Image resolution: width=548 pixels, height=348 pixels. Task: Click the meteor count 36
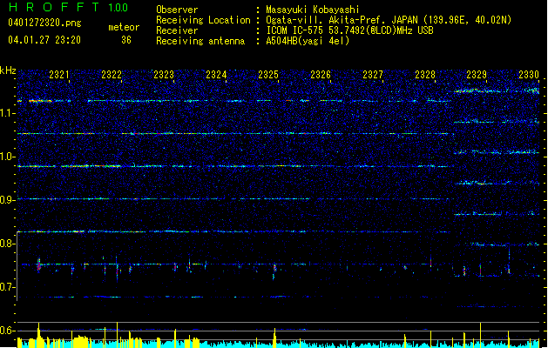pos(126,40)
